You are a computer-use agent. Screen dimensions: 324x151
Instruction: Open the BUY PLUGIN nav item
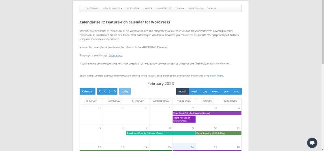pyautogui.click(x=196, y=9)
